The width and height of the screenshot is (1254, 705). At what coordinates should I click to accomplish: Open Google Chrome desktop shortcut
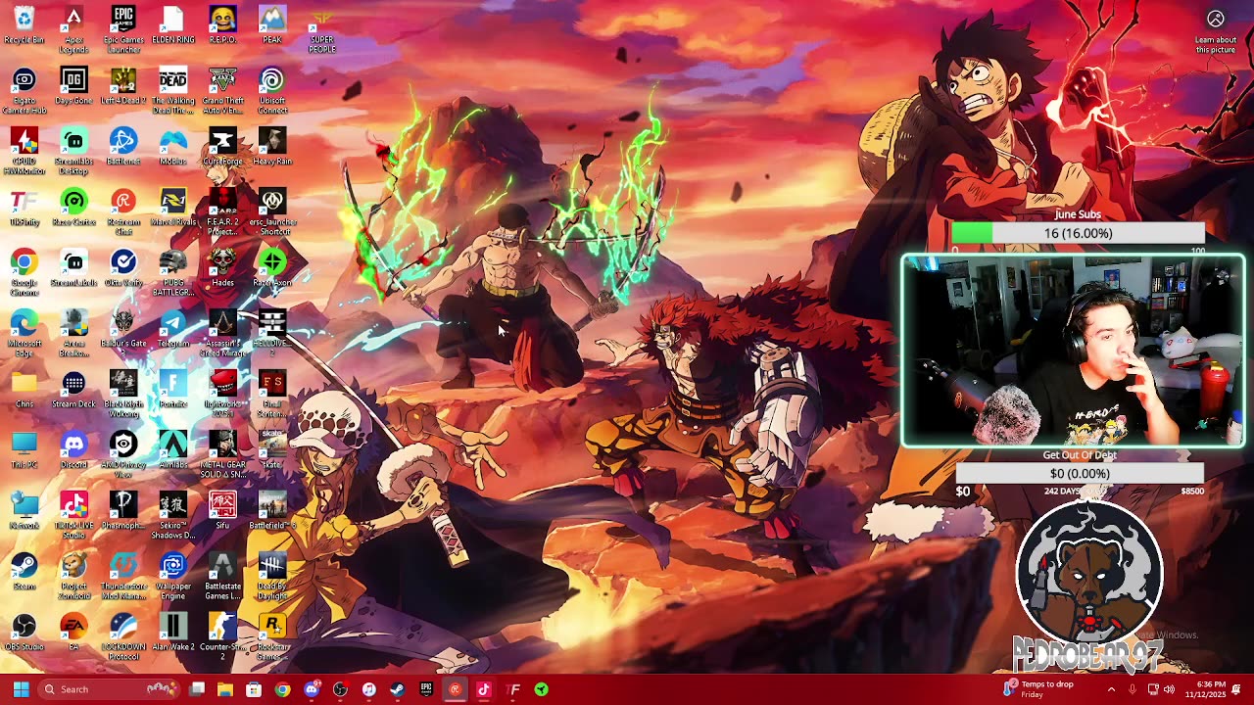[24, 272]
